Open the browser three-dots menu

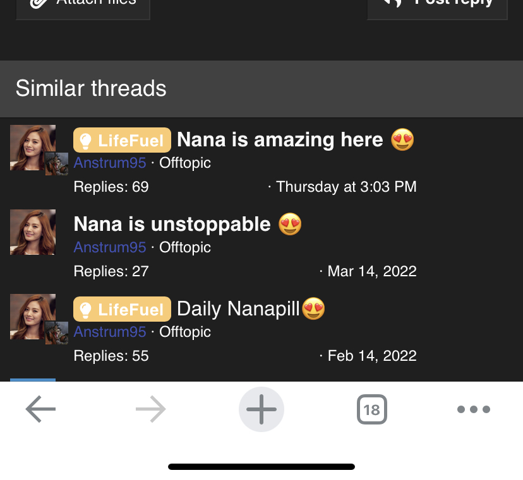[474, 409]
